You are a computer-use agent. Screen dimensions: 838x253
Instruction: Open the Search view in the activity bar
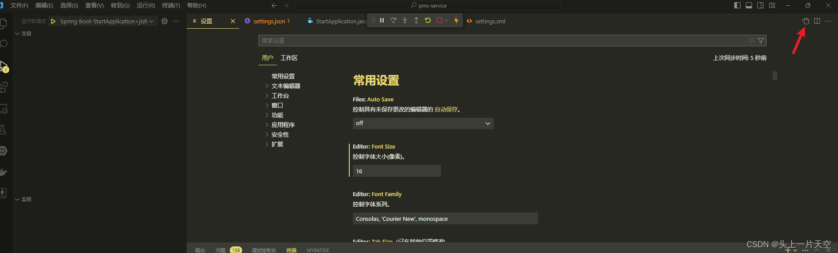(4, 44)
